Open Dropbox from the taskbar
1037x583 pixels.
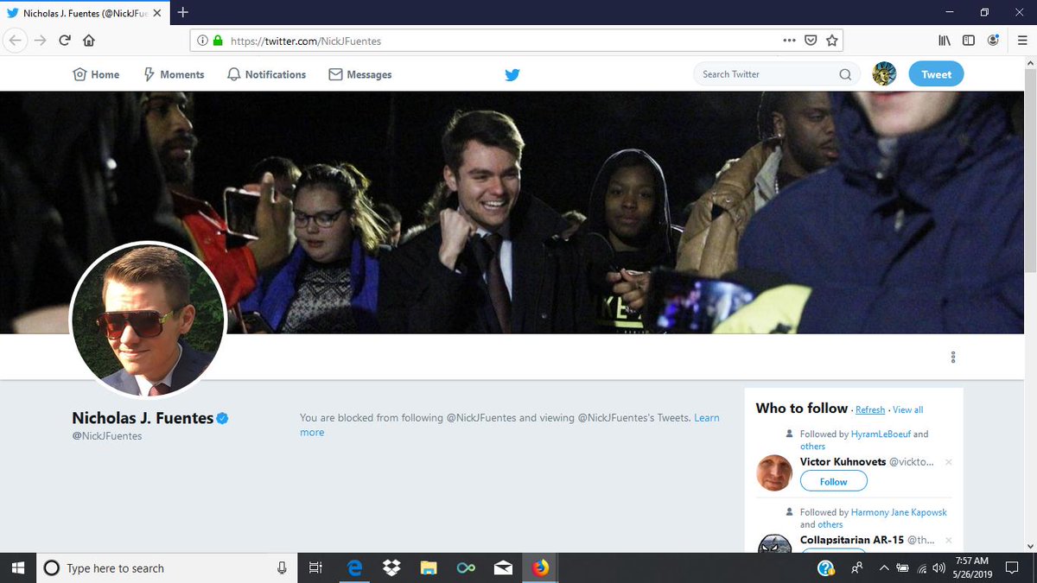[391, 567]
